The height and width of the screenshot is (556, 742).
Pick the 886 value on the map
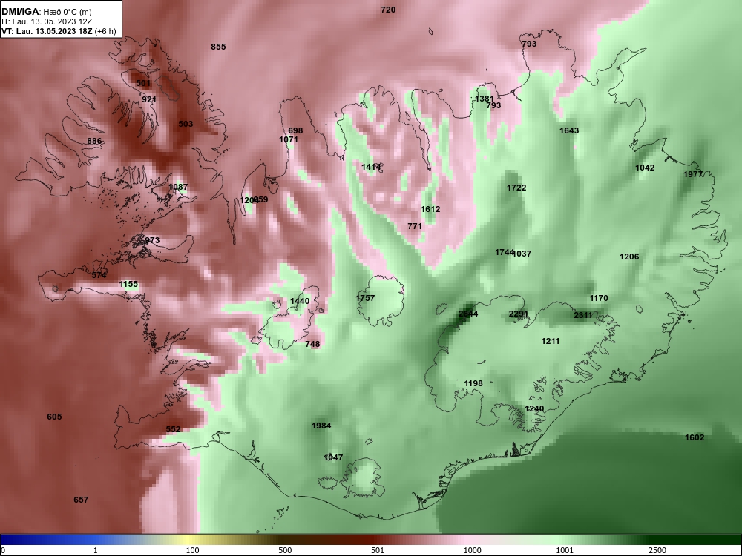tap(94, 141)
